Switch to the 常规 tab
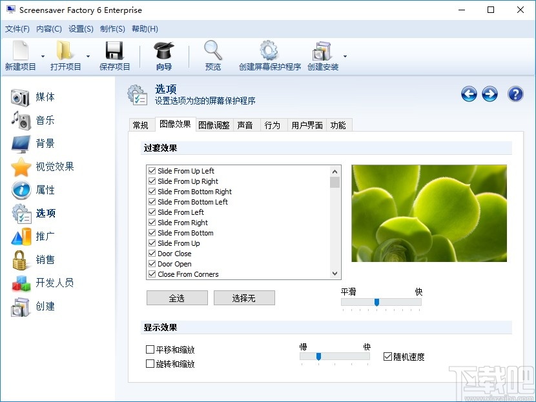The height and width of the screenshot is (402, 536). pyautogui.click(x=141, y=125)
